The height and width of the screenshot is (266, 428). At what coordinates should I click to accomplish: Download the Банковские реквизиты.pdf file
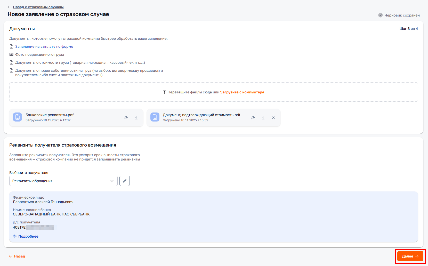point(136,118)
